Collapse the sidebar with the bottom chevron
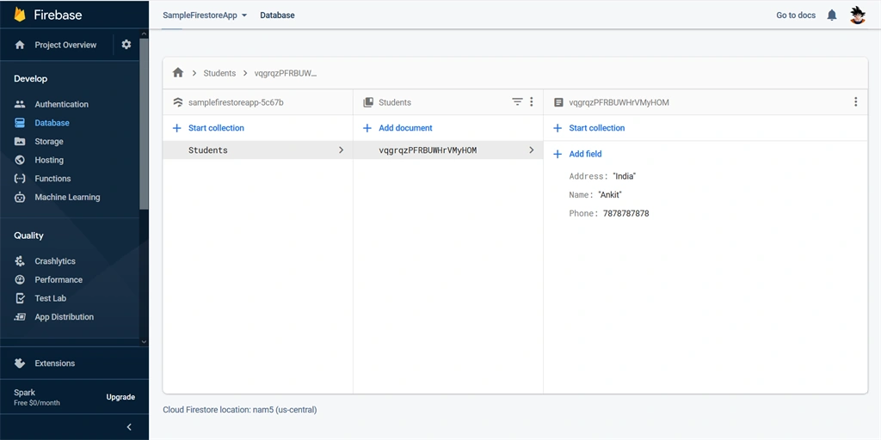Viewport: 881px width, 440px height. [129, 427]
